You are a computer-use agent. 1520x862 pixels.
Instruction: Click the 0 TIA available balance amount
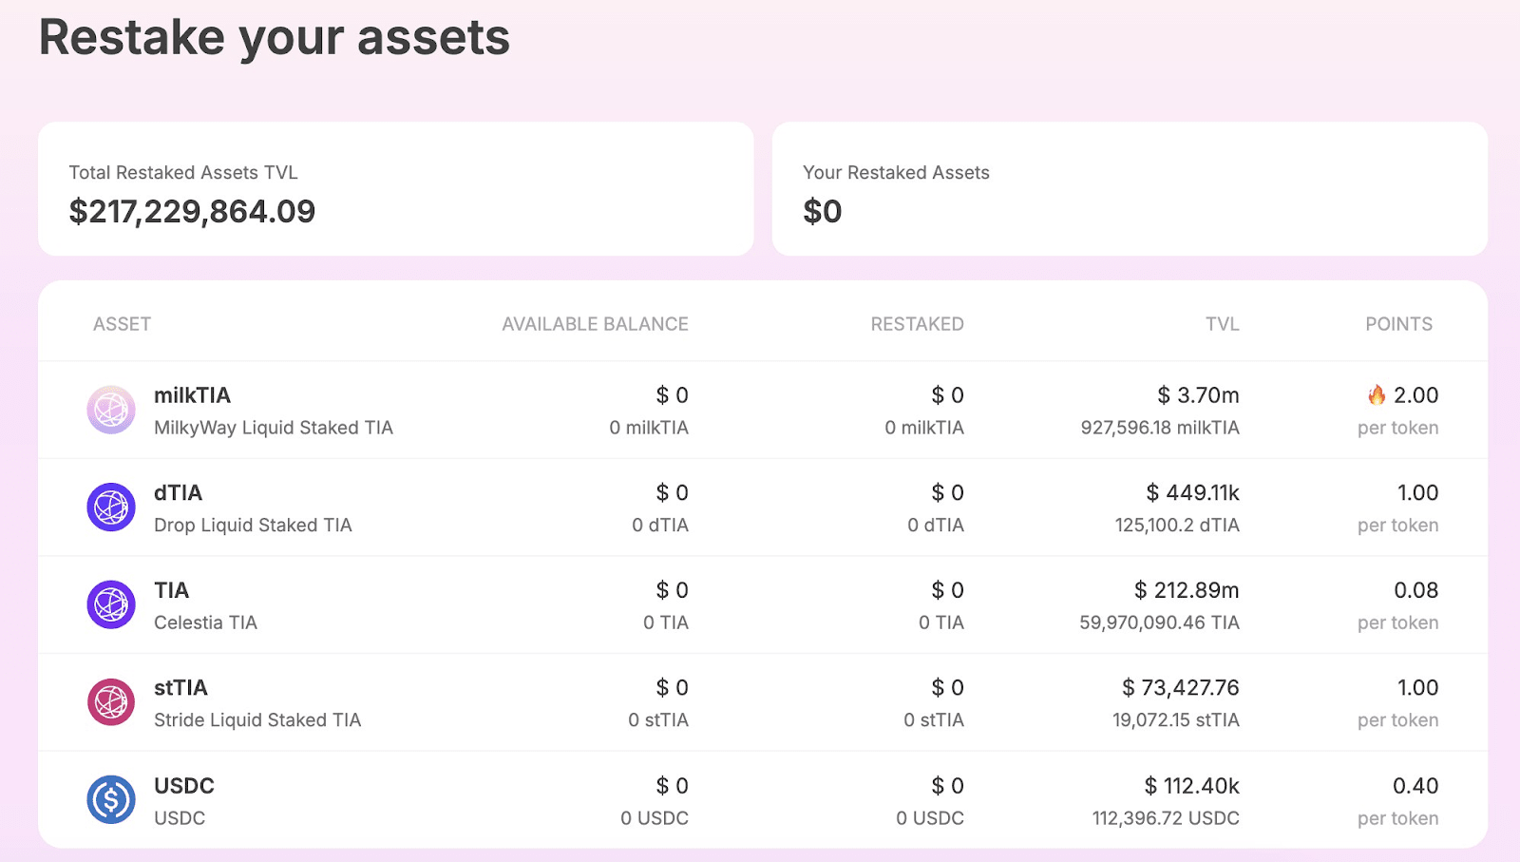pos(666,623)
